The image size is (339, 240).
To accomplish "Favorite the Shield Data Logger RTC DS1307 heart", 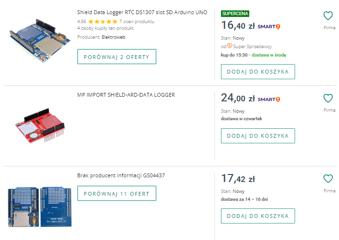I will (x=328, y=16).
